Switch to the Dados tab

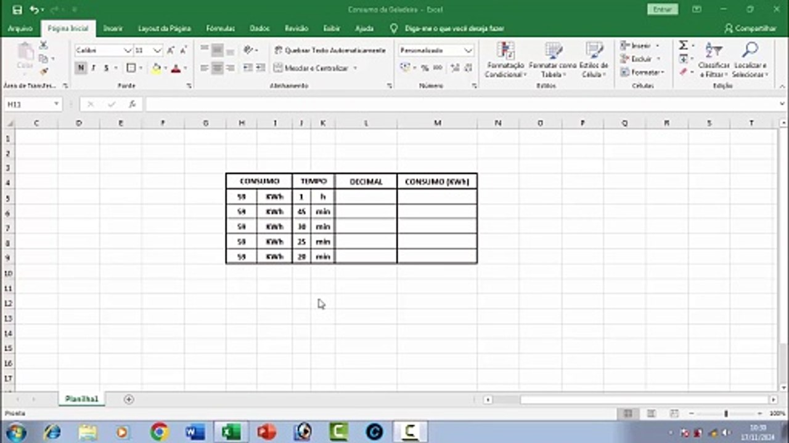260,28
